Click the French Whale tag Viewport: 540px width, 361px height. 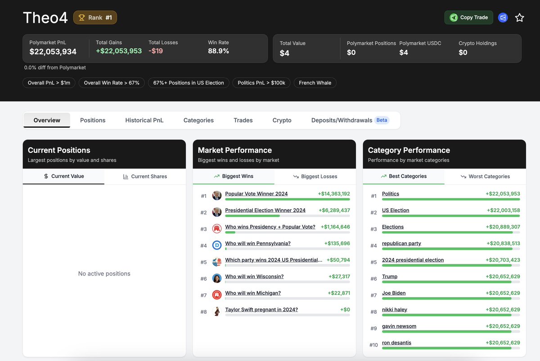pos(315,83)
